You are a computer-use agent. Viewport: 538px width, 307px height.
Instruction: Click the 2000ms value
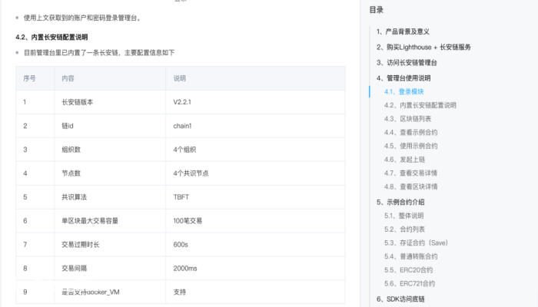pos(185,269)
